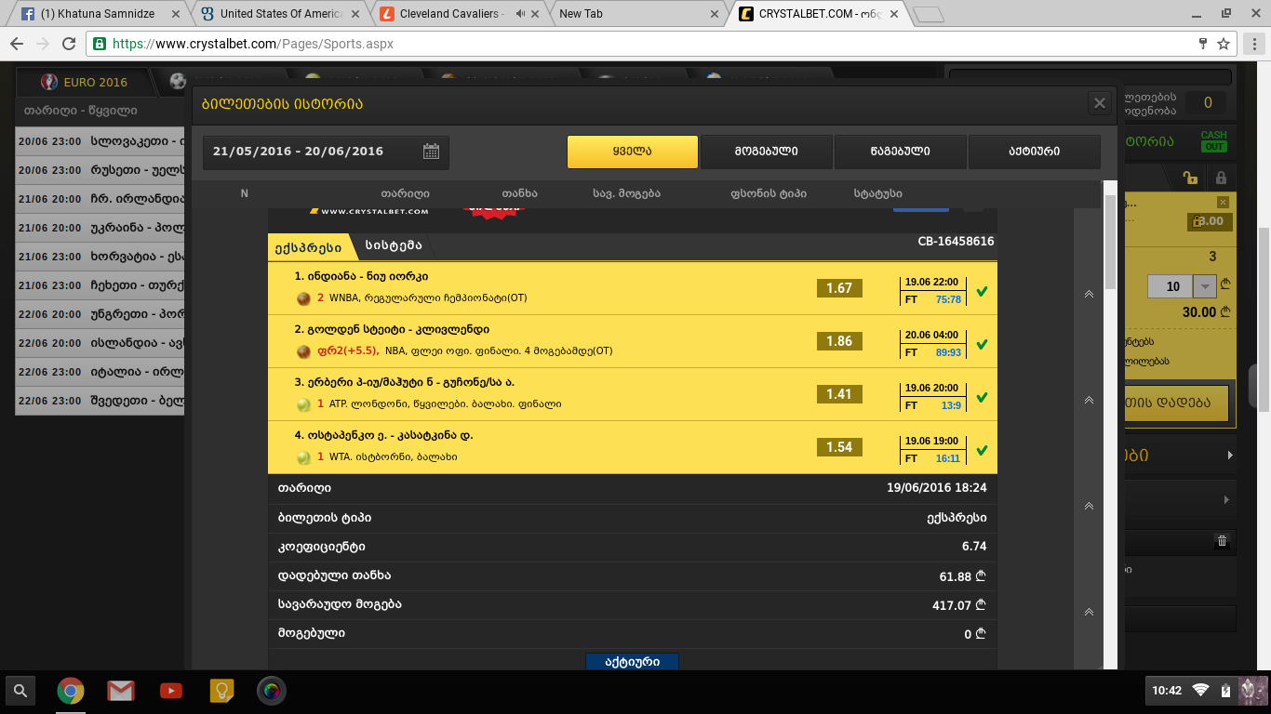Click the ticket number CB-16458616
Image resolution: width=1271 pixels, height=714 pixels.
pyautogui.click(x=956, y=241)
